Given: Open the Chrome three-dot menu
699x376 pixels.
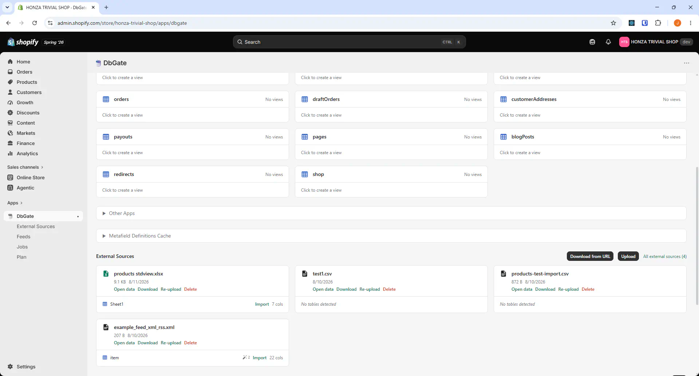Looking at the screenshot, I should point(691,23).
